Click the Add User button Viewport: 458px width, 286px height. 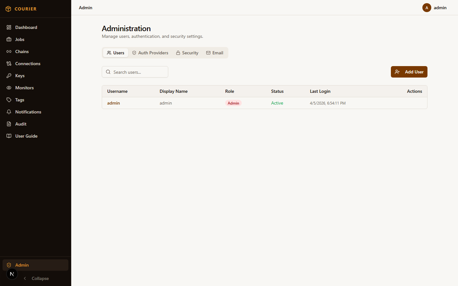click(409, 72)
